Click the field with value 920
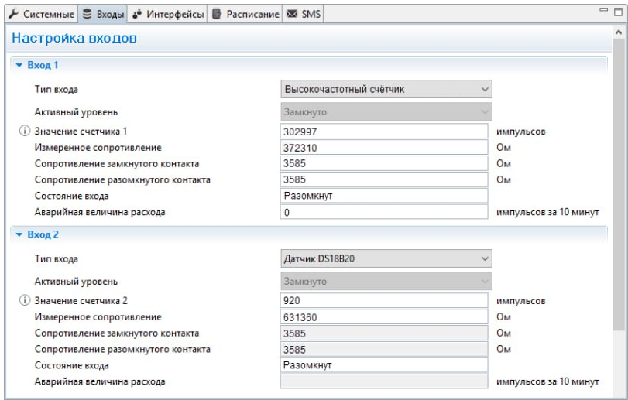The width and height of the screenshot is (628, 400). [383, 300]
